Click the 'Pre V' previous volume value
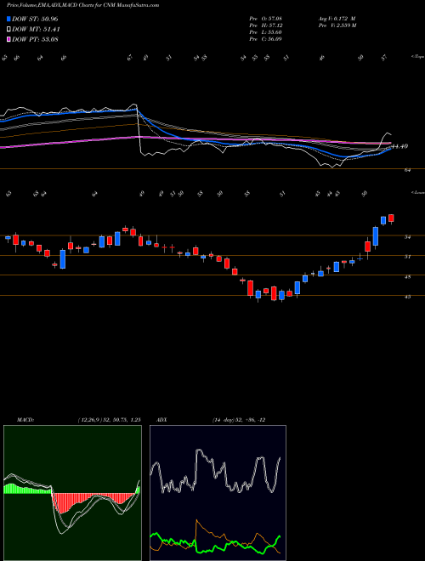The height and width of the screenshot is (561, 425). pos(337,25)
